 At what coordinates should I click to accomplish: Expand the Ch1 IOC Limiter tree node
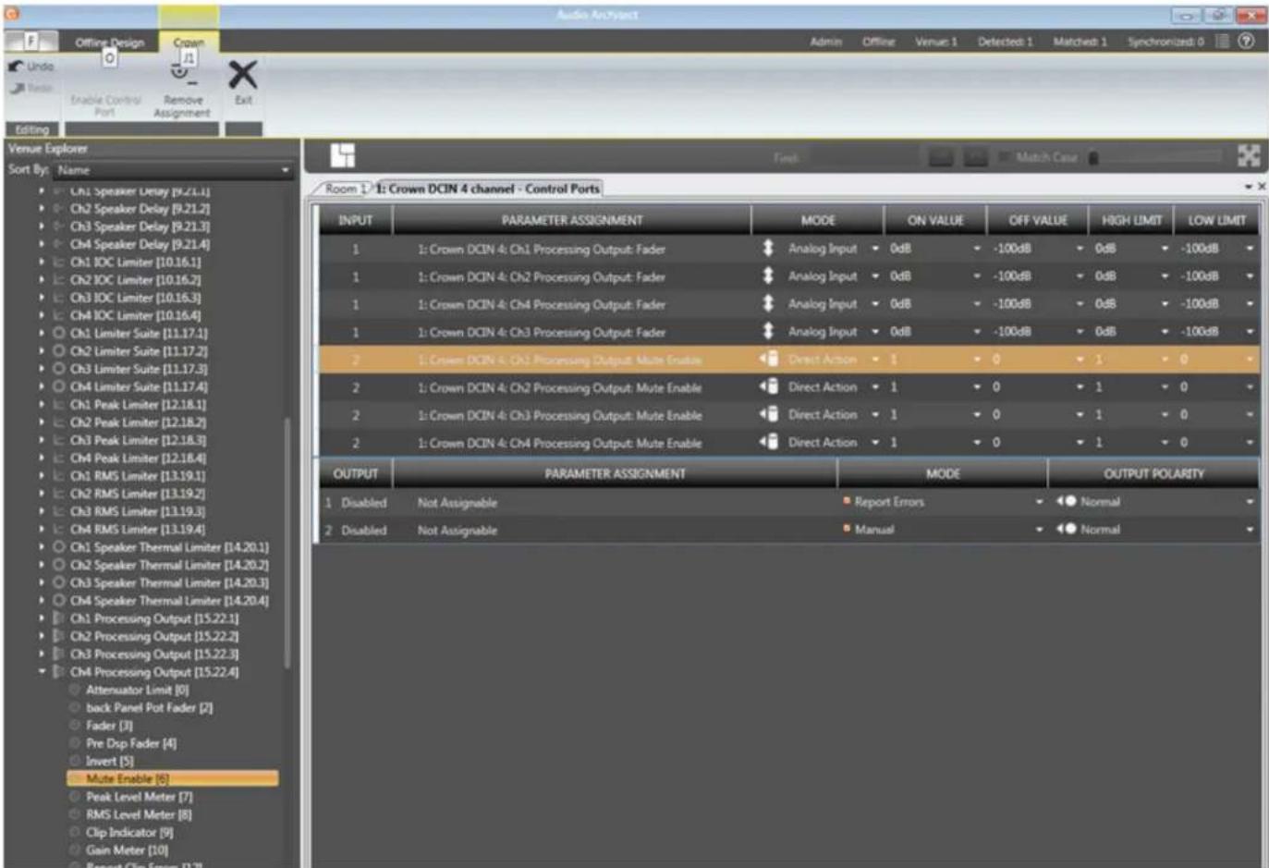tap(42, 262)
